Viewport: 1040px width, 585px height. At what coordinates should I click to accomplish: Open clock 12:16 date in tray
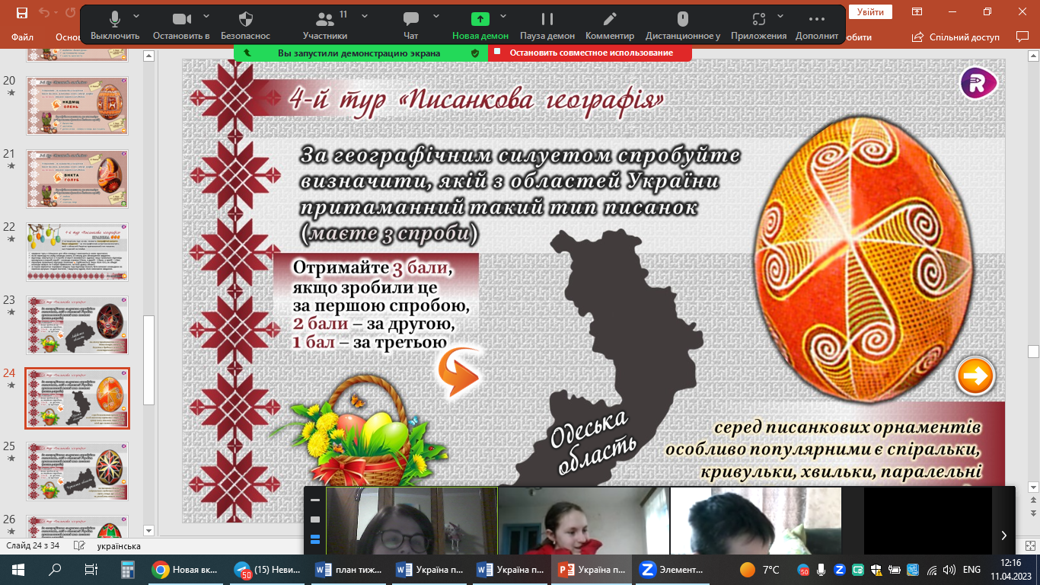(x=1011, y=569)
